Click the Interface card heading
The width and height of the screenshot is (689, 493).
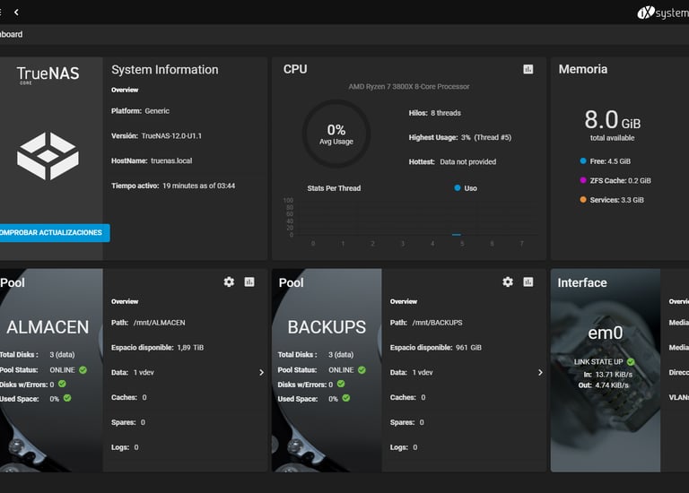(582, 282)
